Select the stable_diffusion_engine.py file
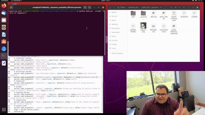 pyautogui.click(x=174, y=29)
